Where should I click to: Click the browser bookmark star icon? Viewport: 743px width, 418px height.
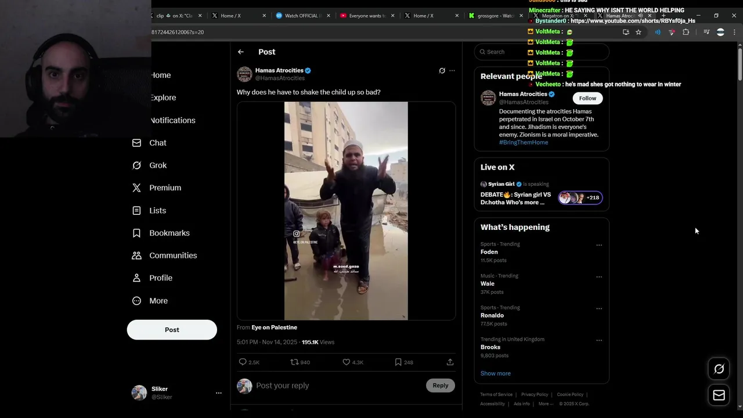(x=639, y=33)
